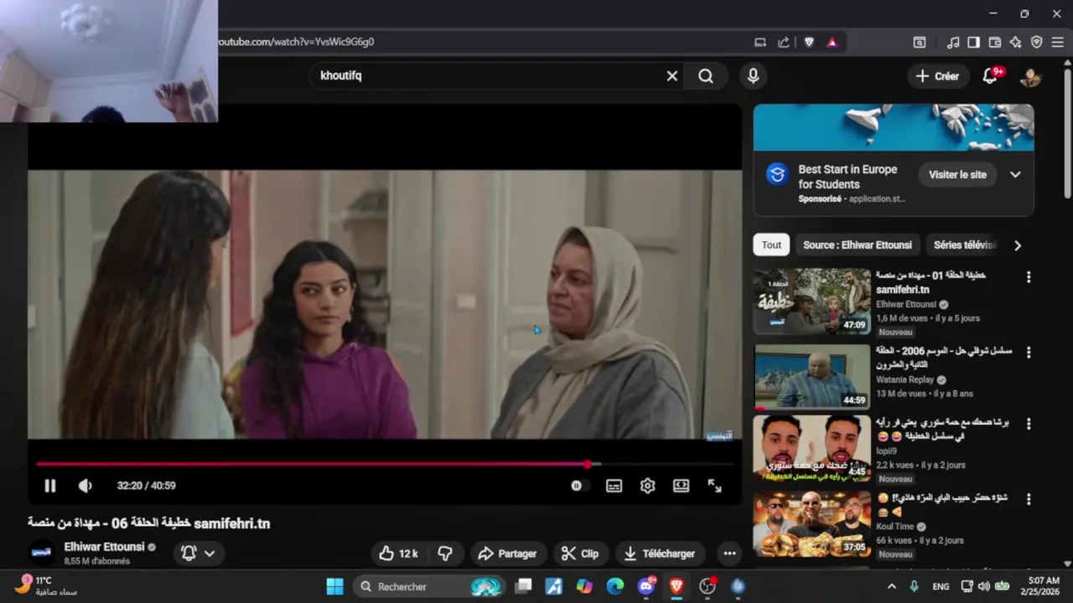The image size is (1073, 603).
Task: Pause the video with the pause button
Action: point(50,486)
